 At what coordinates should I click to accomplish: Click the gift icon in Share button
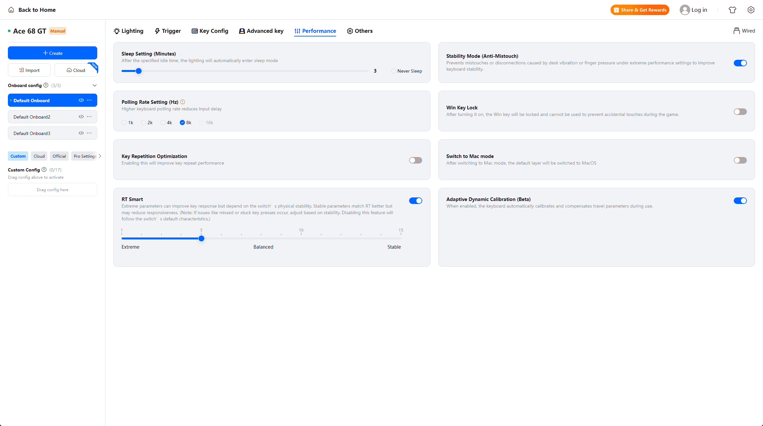click(616, 10)
